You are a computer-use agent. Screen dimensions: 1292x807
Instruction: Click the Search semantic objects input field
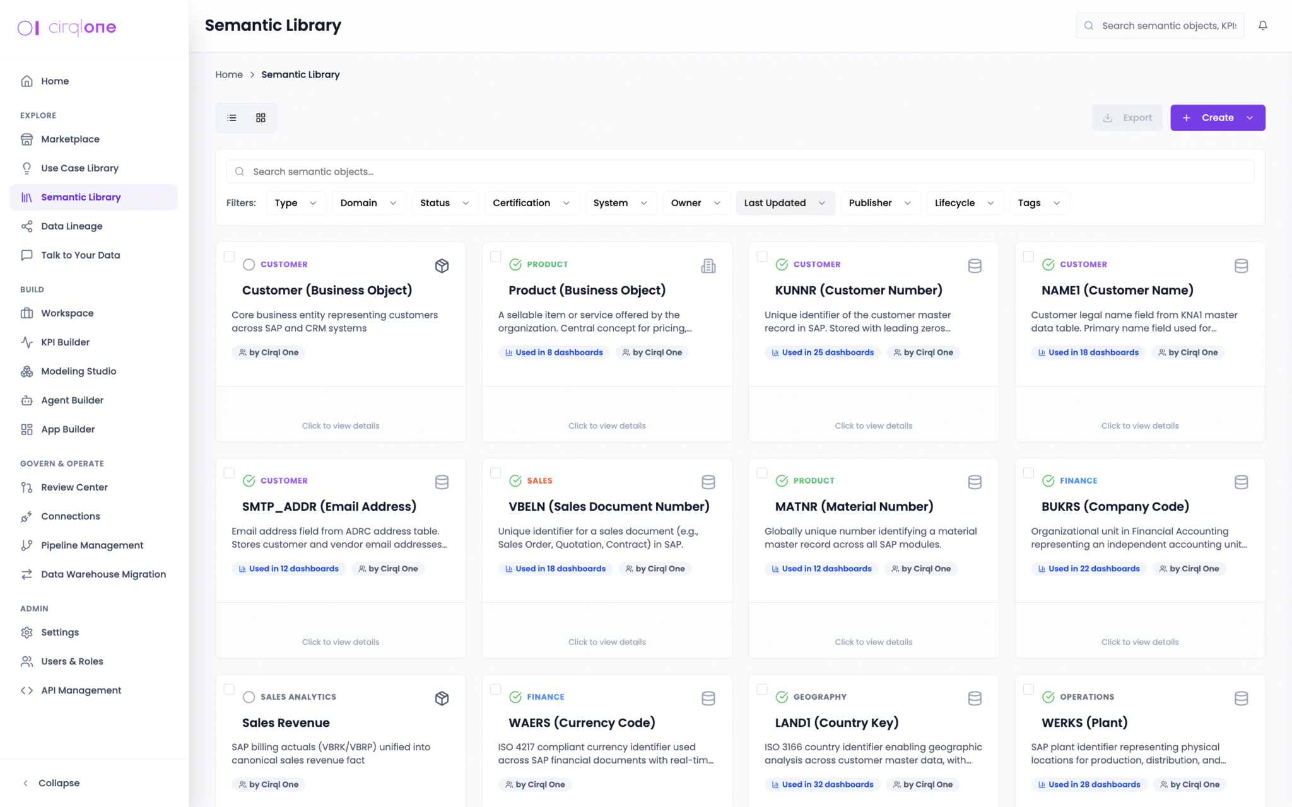tap(739, 171)
